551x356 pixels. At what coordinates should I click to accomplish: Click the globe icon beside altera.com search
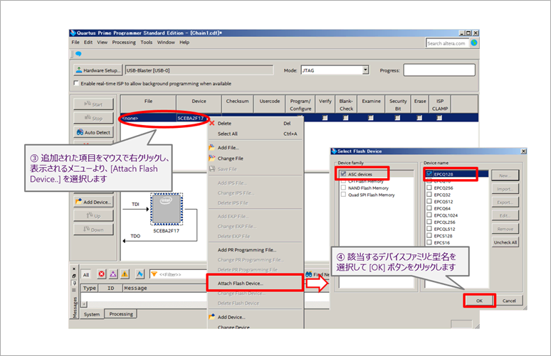click(474, 43)
